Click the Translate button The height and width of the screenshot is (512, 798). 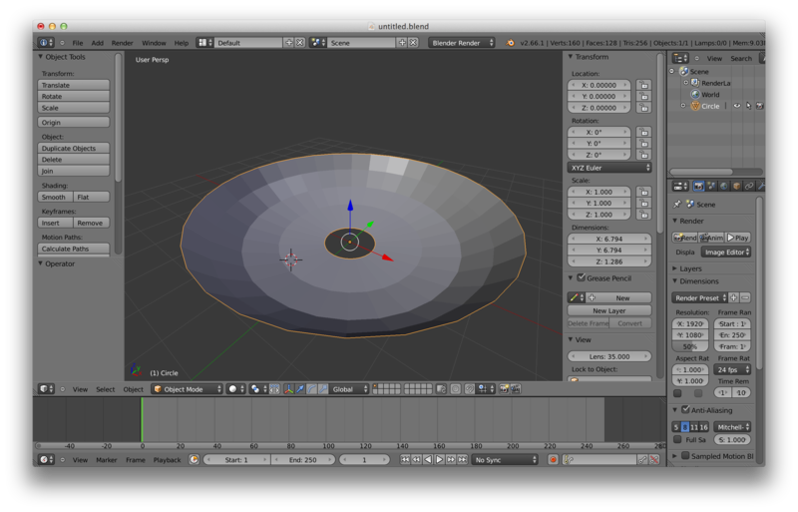coord(73,85)
